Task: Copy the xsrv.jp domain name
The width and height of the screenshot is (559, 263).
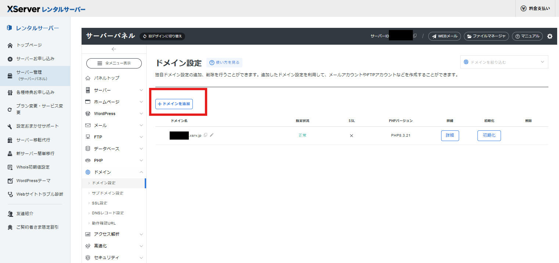Action: (205, 135)
